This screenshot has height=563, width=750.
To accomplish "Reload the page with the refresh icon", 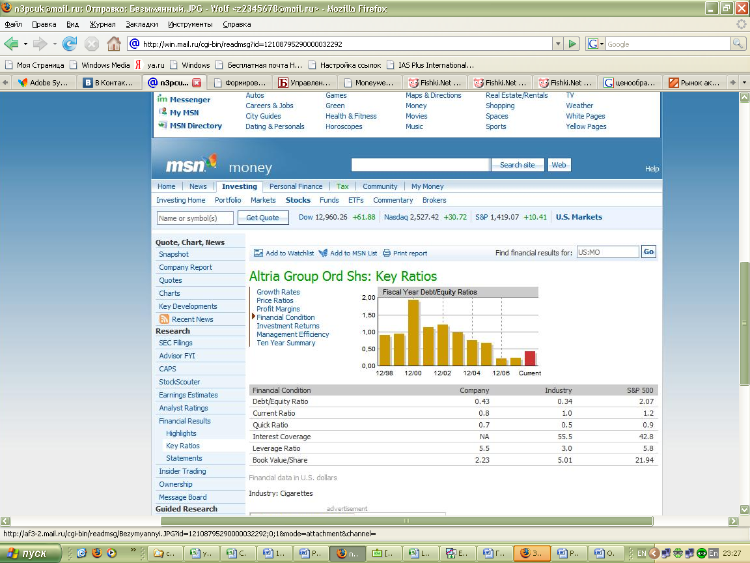I will pos(70,44).
